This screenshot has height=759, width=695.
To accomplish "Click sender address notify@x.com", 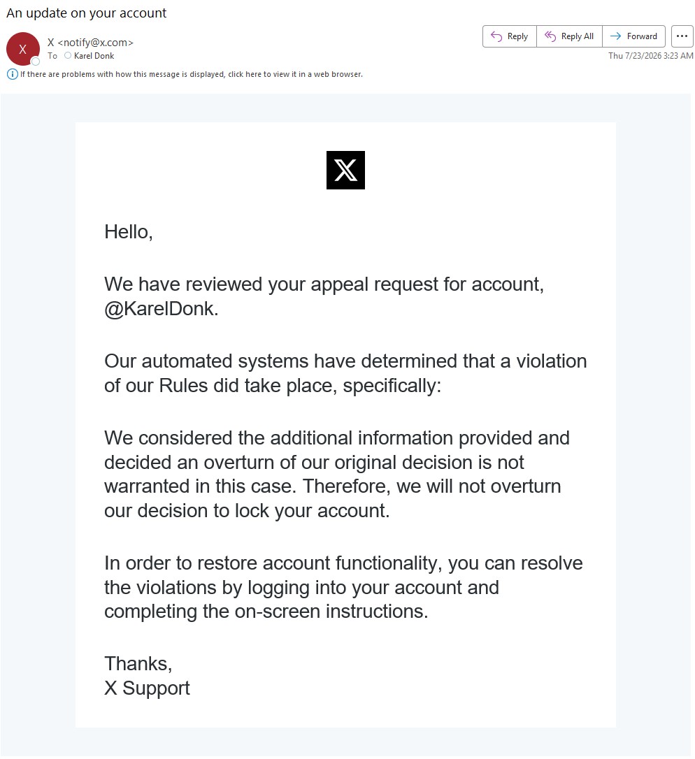I will (95, 43).
